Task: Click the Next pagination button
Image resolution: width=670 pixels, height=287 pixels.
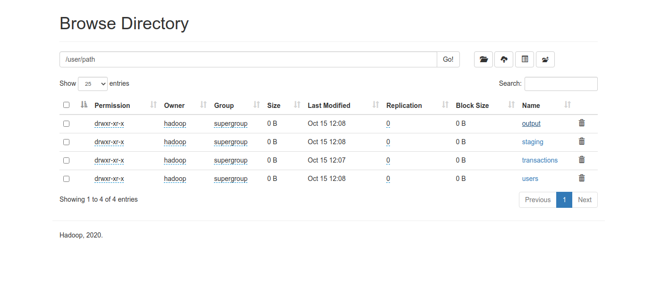Action: click(585, 200)
